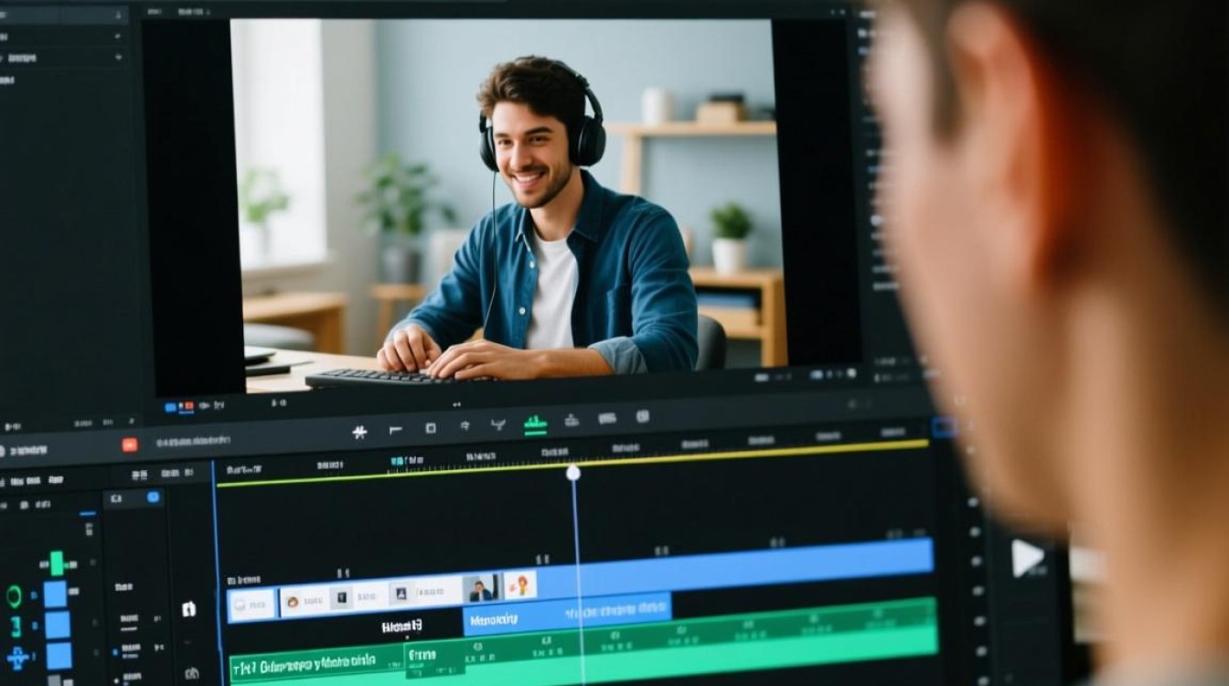Click the red record button above the timeline

130,445
